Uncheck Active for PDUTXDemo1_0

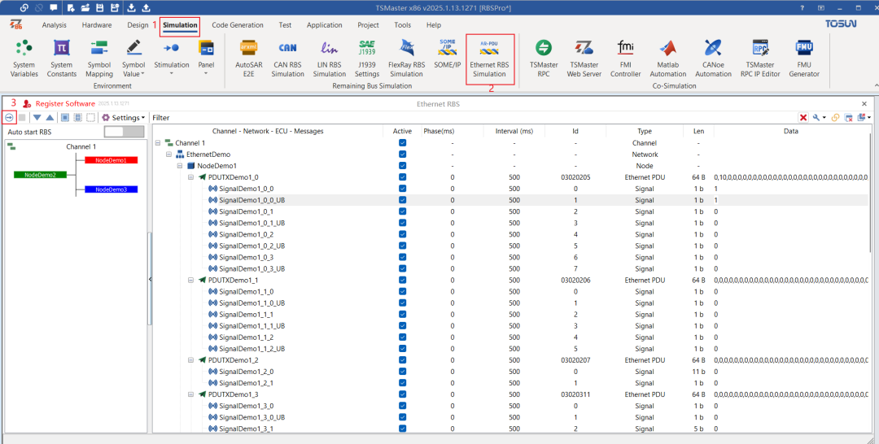coord(402,177)
